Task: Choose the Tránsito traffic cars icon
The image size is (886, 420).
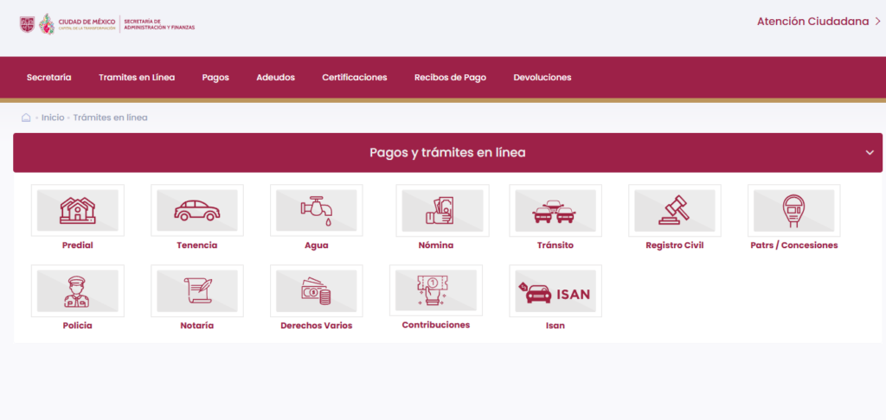Action: pyautogui.click(x=555, y=211)
